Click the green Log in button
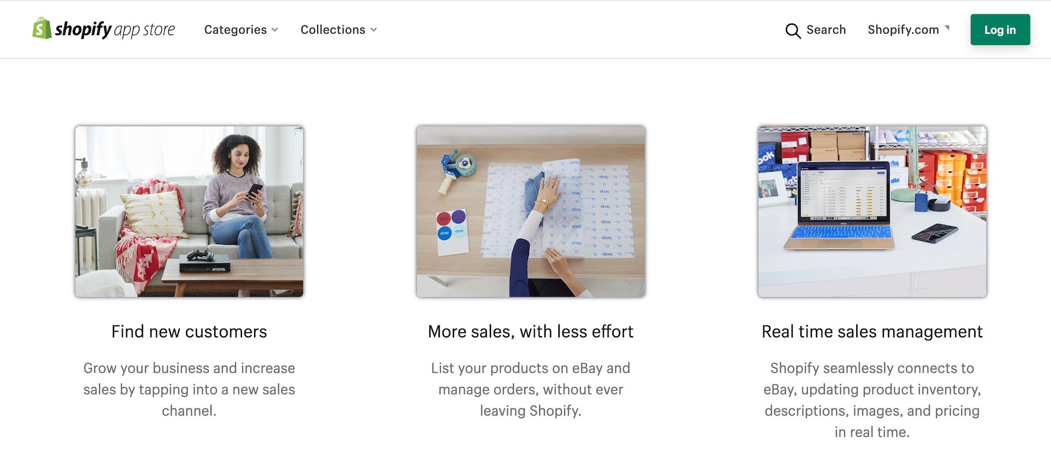This screenshot has height=452, width=1051. 1000,29
